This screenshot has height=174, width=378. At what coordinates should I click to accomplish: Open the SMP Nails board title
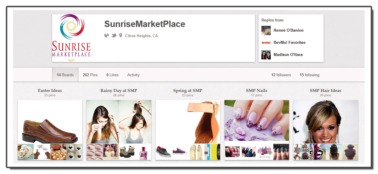[256, 90]
